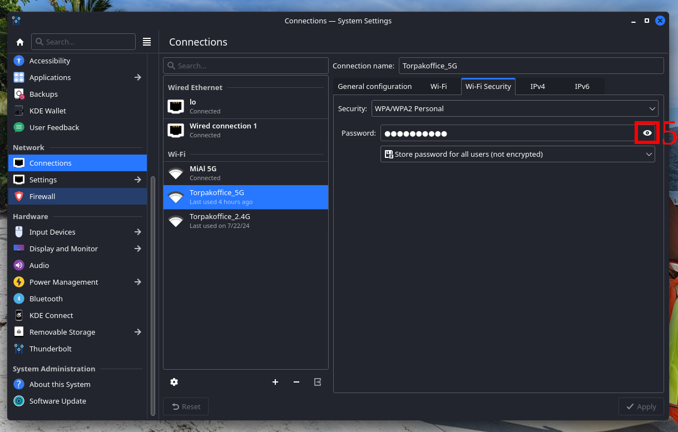Show the Wi-Fi password with eye icon
678x432 pixels.
tap(647, 133)
